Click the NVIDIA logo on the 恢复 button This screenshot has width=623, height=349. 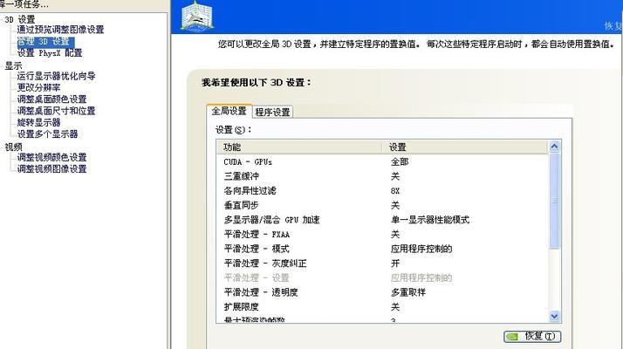point(513,337)
